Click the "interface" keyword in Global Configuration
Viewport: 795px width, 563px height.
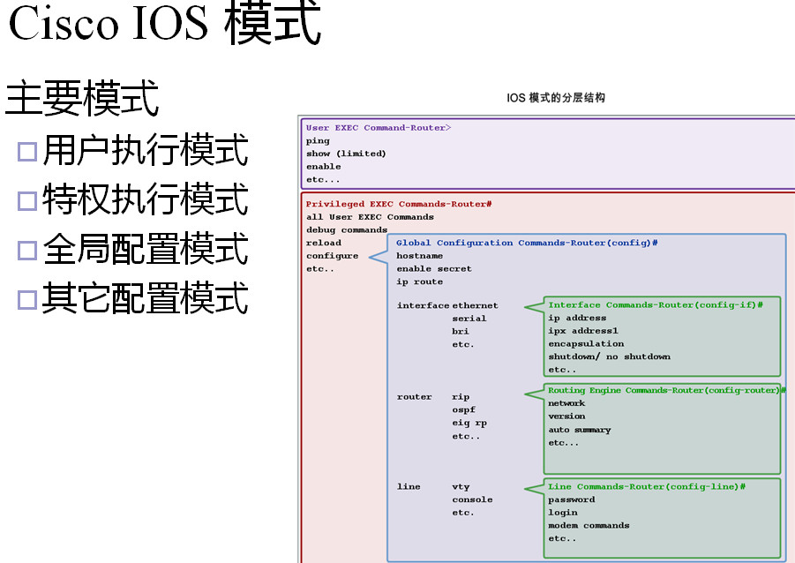(x=423, y=305)
